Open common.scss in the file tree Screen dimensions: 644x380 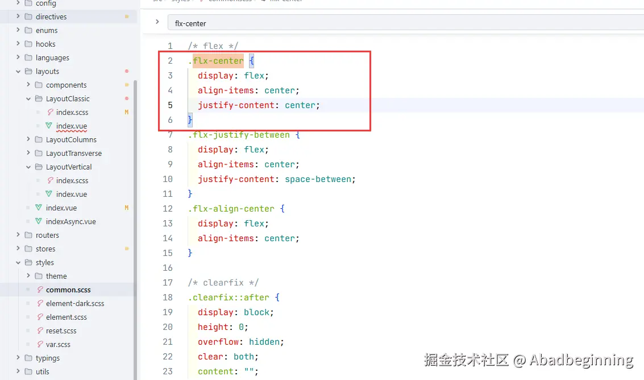point(68,290)
